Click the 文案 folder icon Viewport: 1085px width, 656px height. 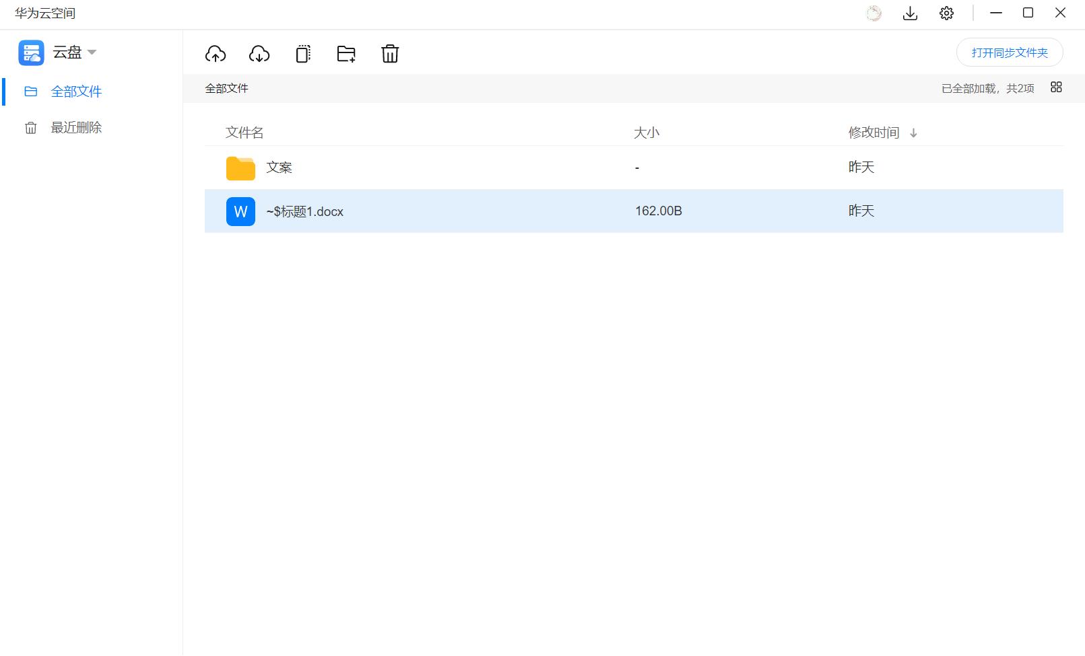pyautogui.click(x=240, y=168)
